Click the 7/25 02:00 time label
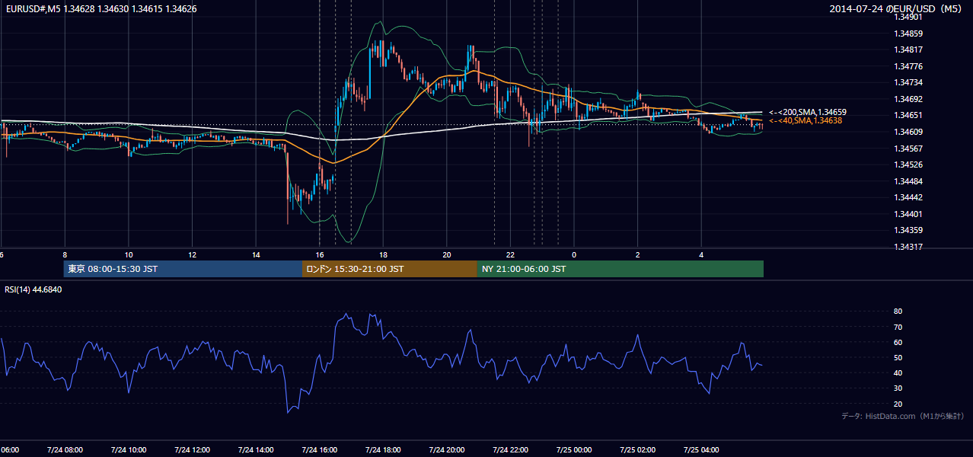The image size is (973, 457). (638, 450)
